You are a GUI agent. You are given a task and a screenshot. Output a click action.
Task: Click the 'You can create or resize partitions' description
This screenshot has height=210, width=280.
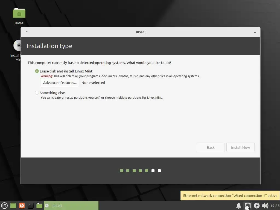point(102,98)
